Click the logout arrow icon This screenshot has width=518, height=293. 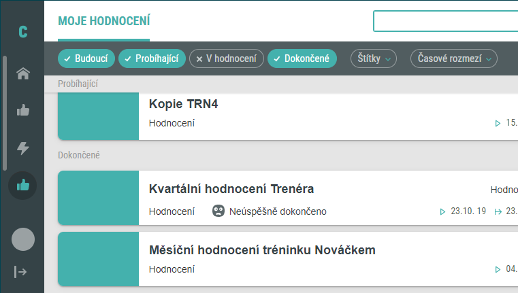(x=20, y=272)
